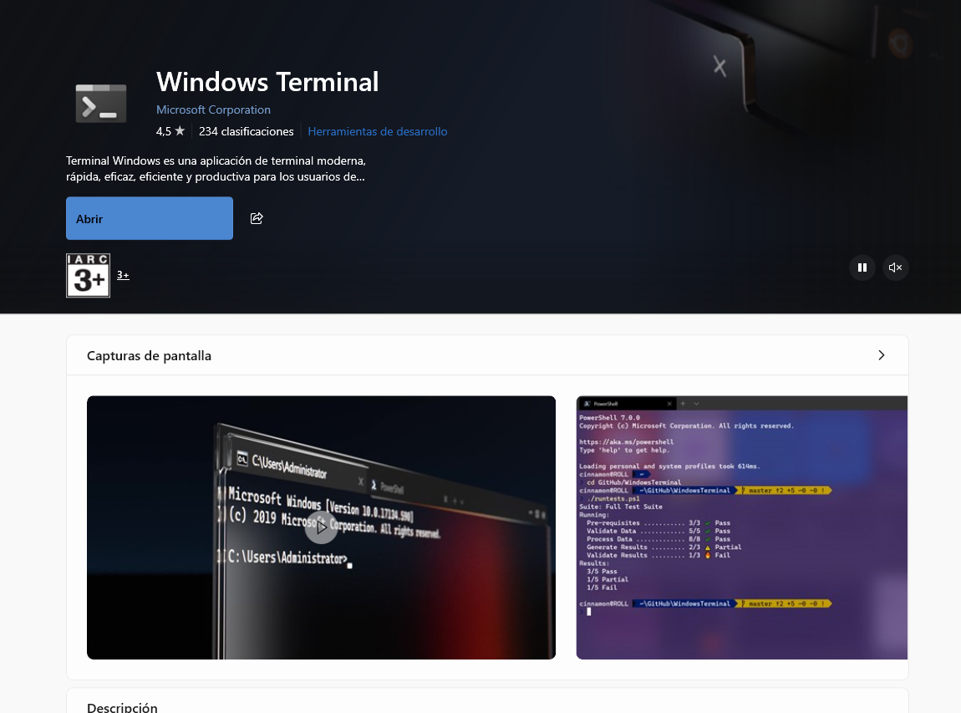The width and height of the screenshot is (961, 713).
Task: Click the Windows Terminal app icon
Action: [x=101, y=104]
